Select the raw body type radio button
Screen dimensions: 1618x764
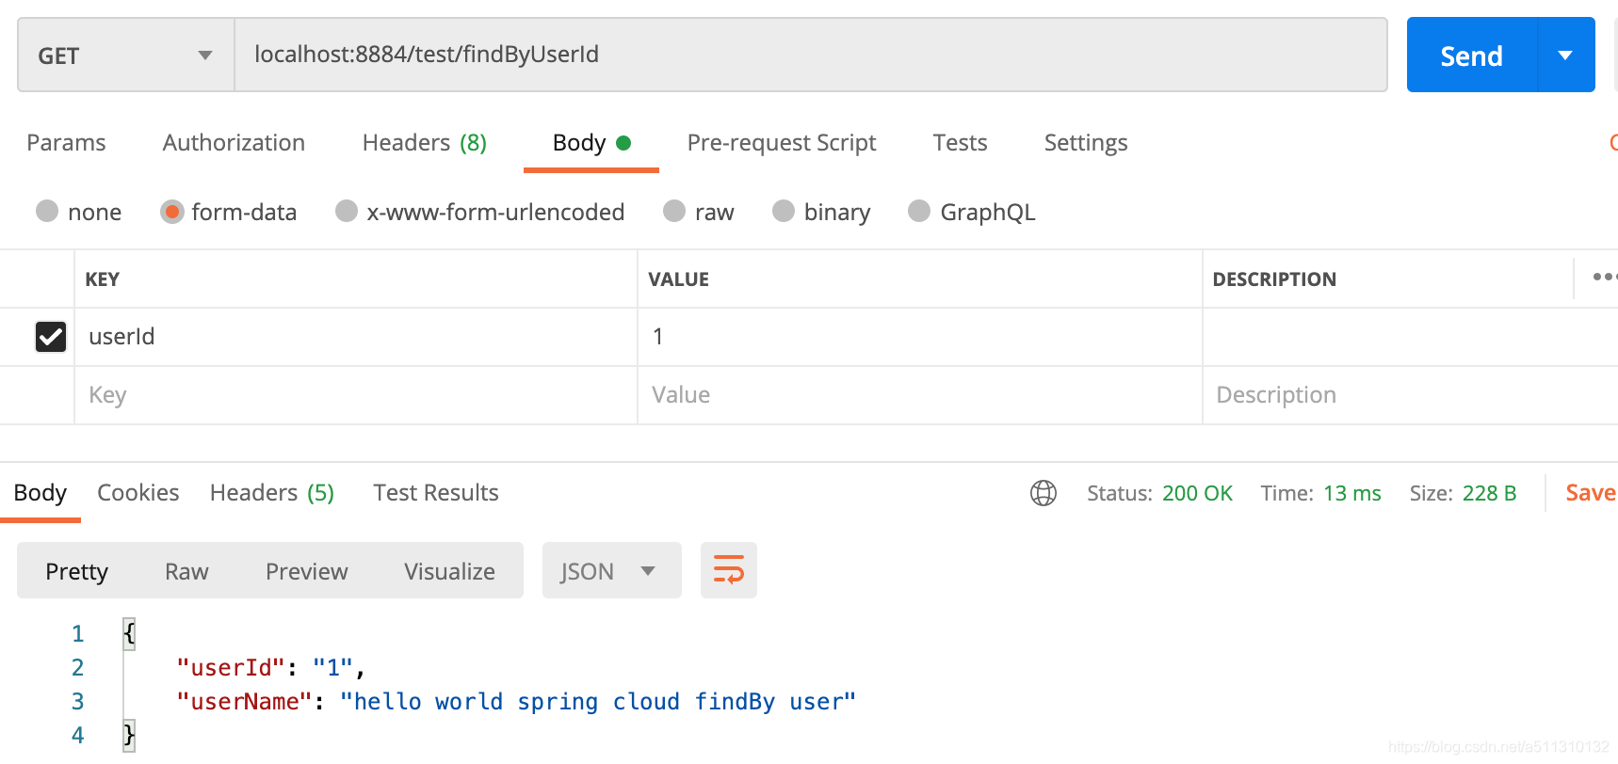pyautogui.click(x=674, y=211)
